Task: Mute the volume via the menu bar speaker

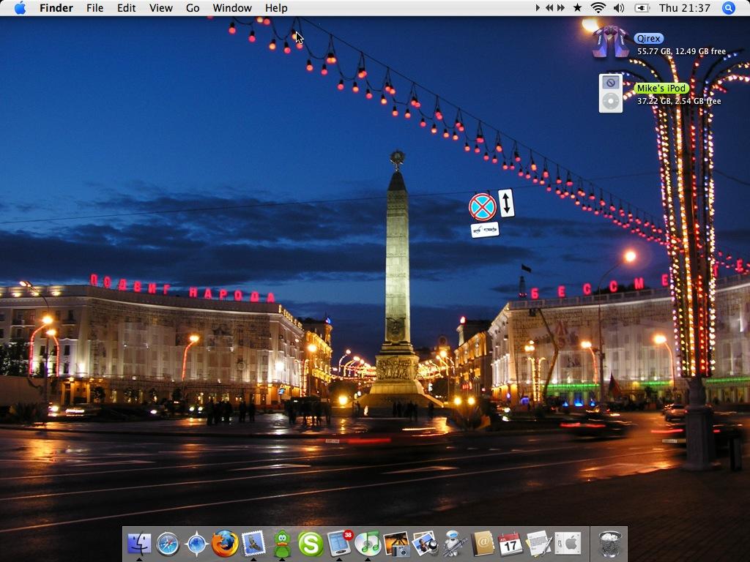Action: 619,8
